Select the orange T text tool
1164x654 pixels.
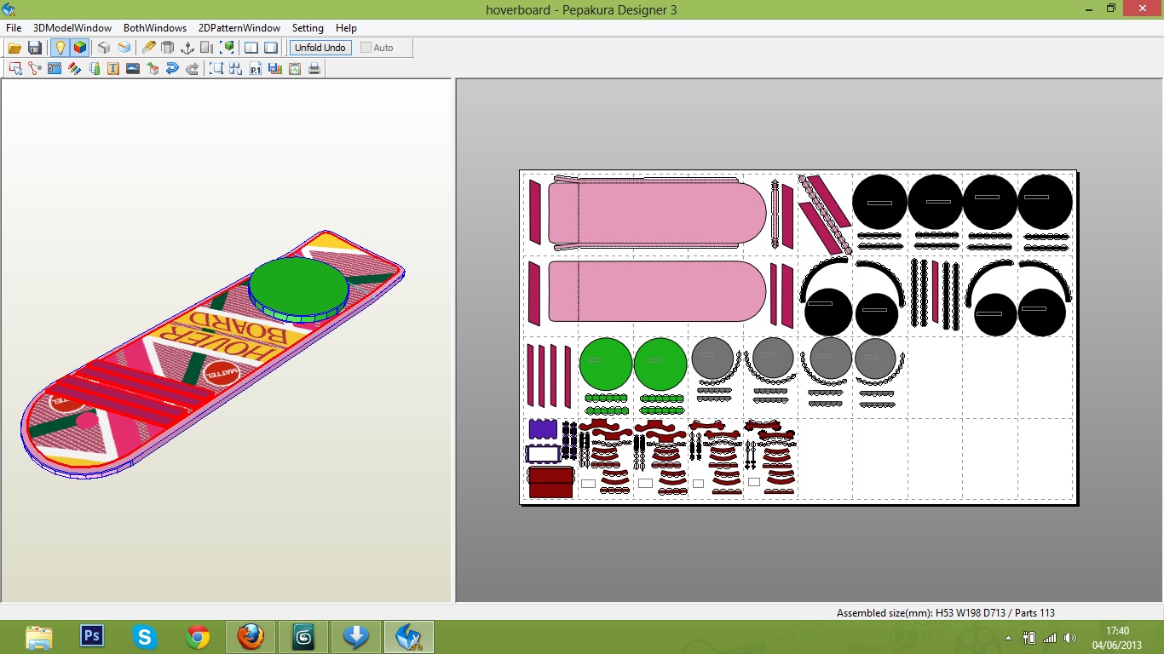point(113,68)
